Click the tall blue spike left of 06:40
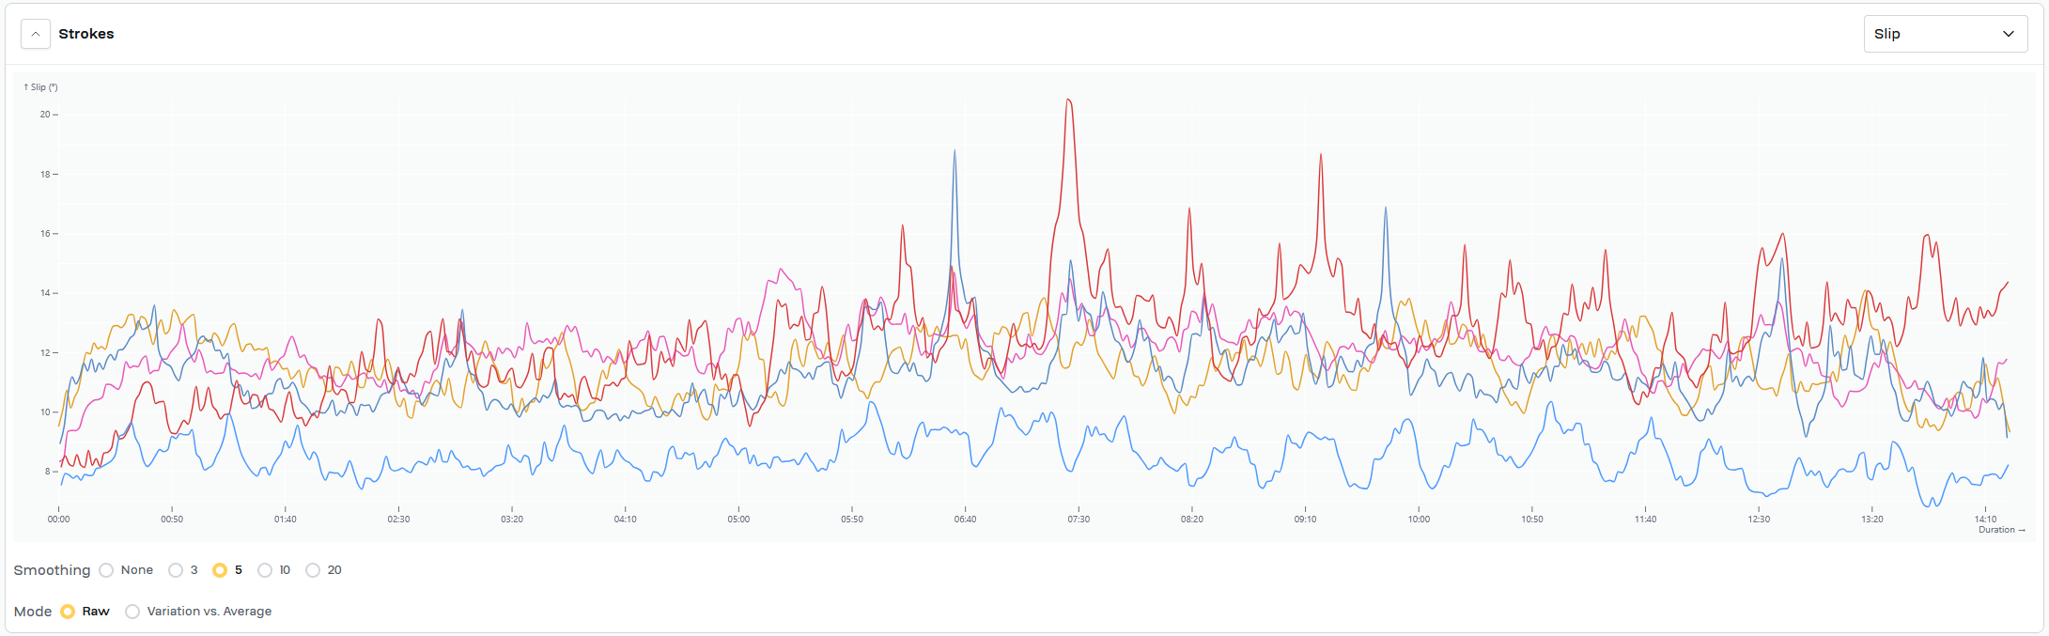This screenshot has width=2049, height=636. point(955,151)
